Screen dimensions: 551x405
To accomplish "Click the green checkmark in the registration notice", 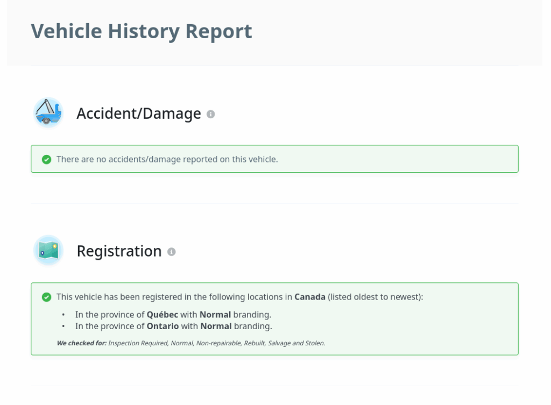I will [x=47, y=297].
